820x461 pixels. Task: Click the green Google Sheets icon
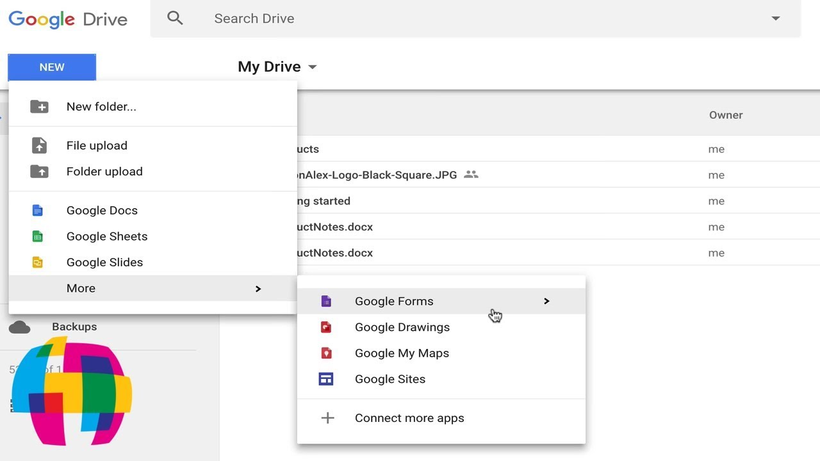point(38,236)
